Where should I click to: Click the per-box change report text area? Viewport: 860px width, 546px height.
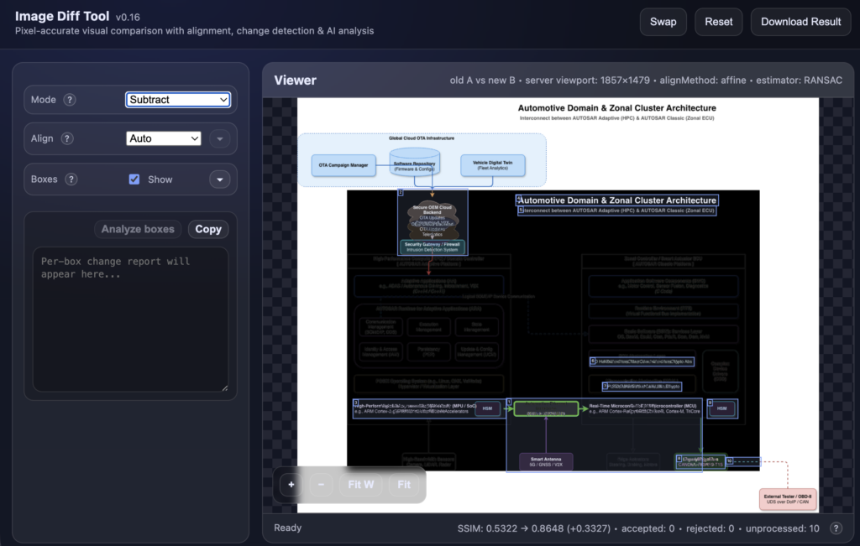tap(130, 320)
